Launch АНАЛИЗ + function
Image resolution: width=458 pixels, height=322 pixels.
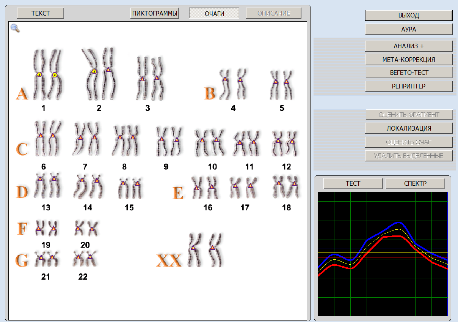pyautogui.click(x=409, y=46)
